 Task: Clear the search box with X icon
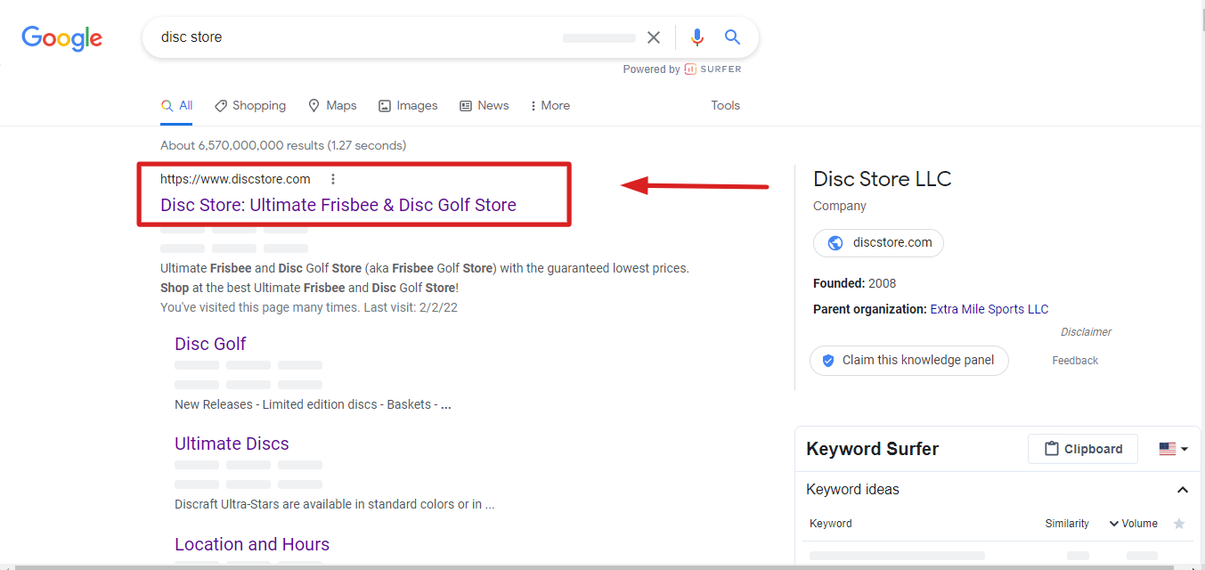pos(654,37)
